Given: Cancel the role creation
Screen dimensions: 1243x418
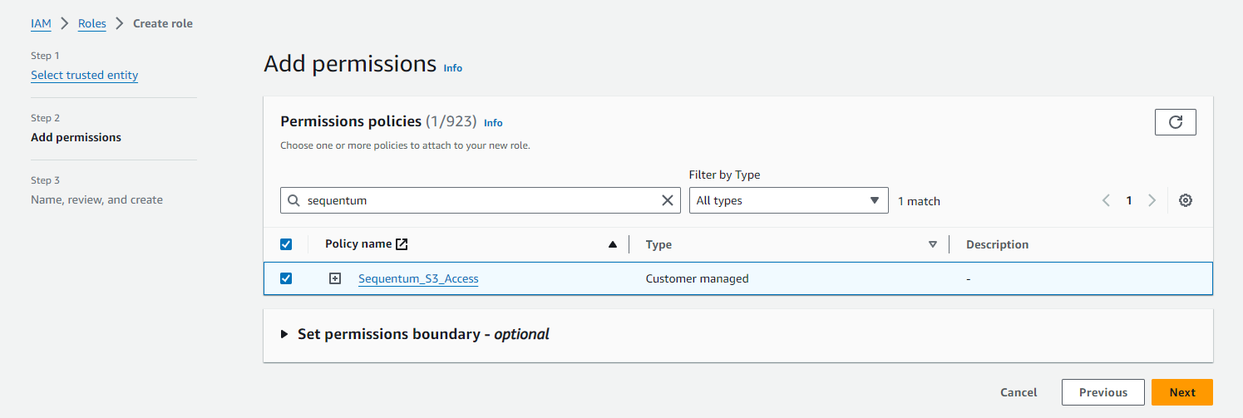Looking at the screenshot, I should click(x=1019, y=392).
